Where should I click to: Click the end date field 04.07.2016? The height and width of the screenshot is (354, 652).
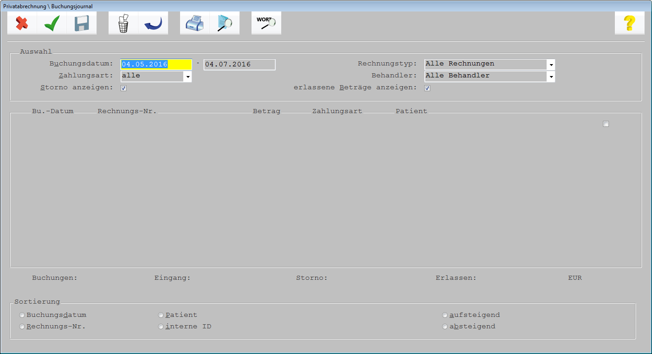(240, 65)
